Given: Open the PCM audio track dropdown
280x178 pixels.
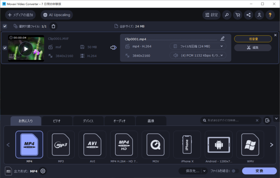Looking at the screenshot, I should [x=198, y=55].
